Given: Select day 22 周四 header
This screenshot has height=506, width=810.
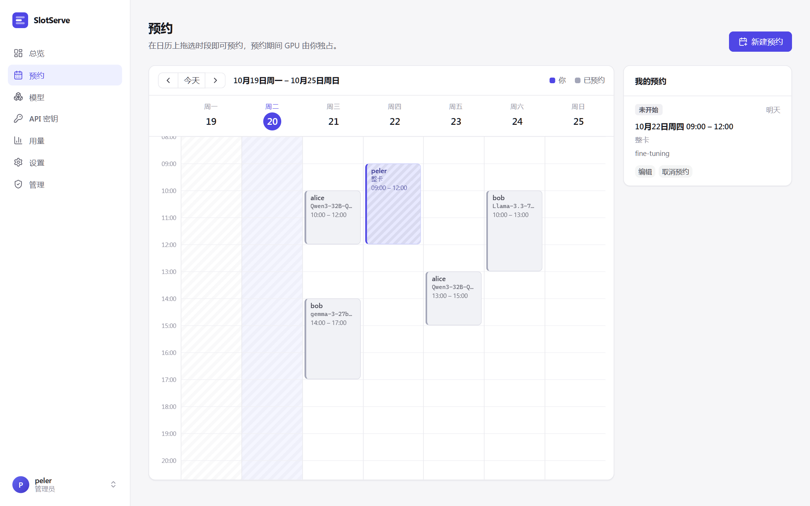Looking at the screenshot, I should [x=394, y=116].
